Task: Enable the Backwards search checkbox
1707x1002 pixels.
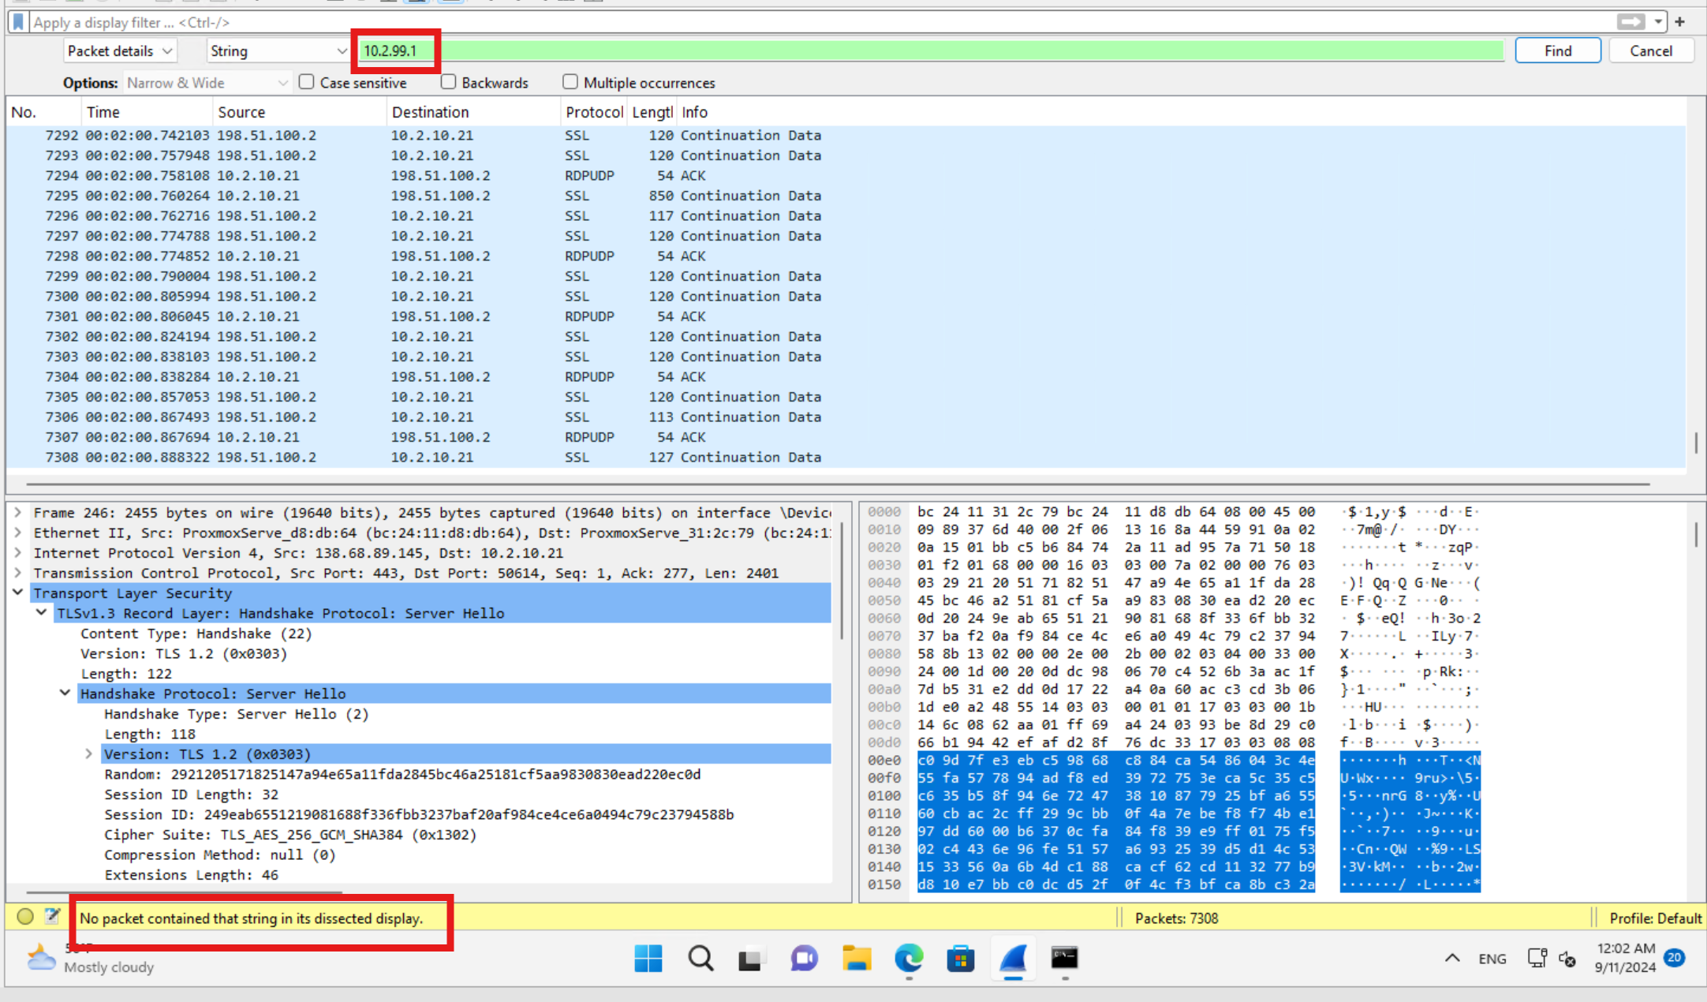Action: coord(449,82)
